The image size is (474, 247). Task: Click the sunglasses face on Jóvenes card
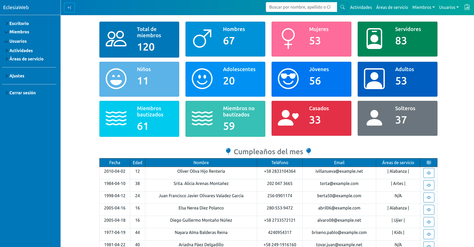(288, 79)
